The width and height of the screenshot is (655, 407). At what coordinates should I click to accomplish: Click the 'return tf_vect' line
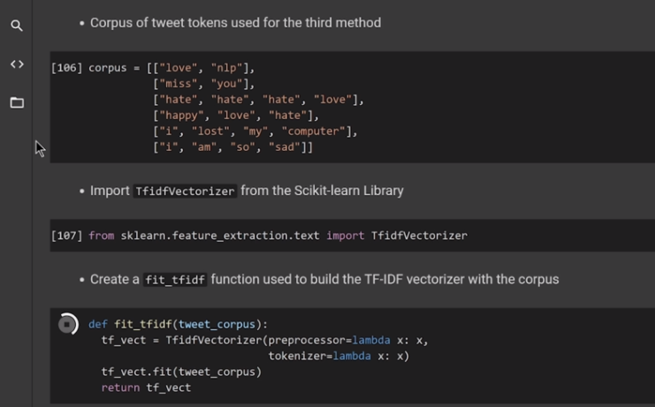pos(146,388)
